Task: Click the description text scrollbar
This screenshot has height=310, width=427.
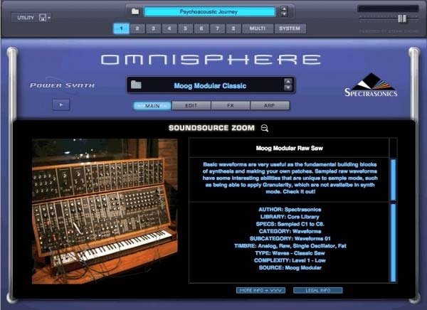Action: 394,180
